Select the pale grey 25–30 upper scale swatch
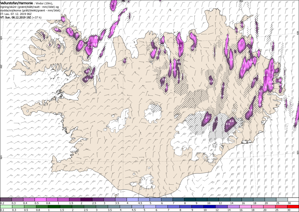This screenshot has width=299, height=212. point(282,199)
